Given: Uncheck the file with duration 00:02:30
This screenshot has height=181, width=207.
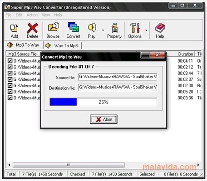Looking at the screenshot, I should 10,85.
